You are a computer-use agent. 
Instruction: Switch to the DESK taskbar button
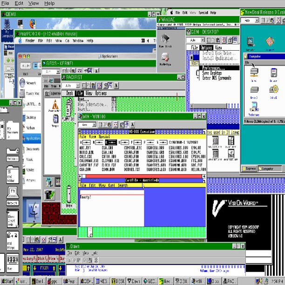(118, 281)
